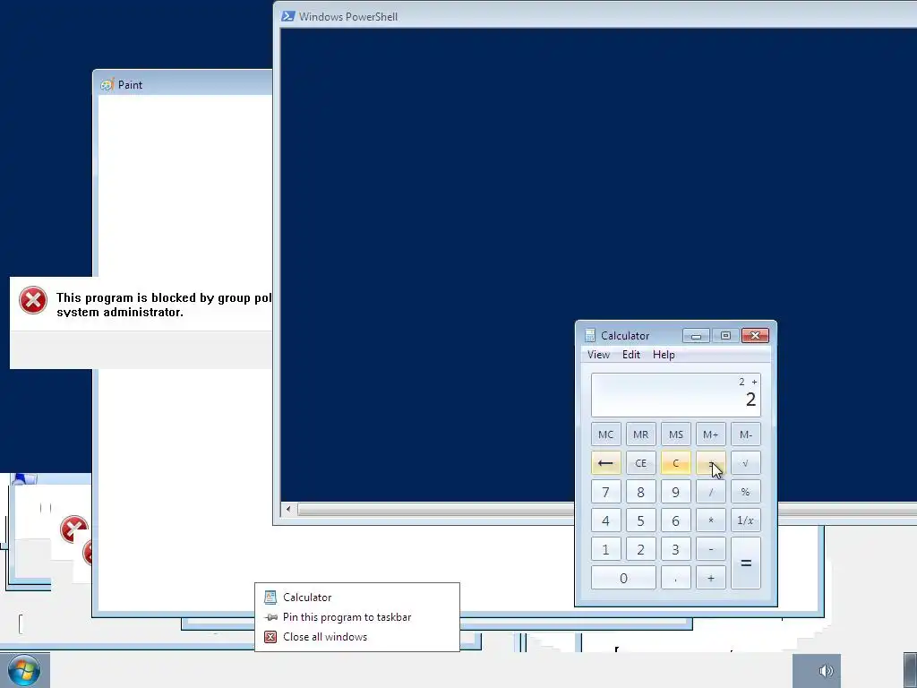The height and width of the screenshot is (688, 917).
Task: Click the Windows PowerShell title bar text
Action: point(348,16)
